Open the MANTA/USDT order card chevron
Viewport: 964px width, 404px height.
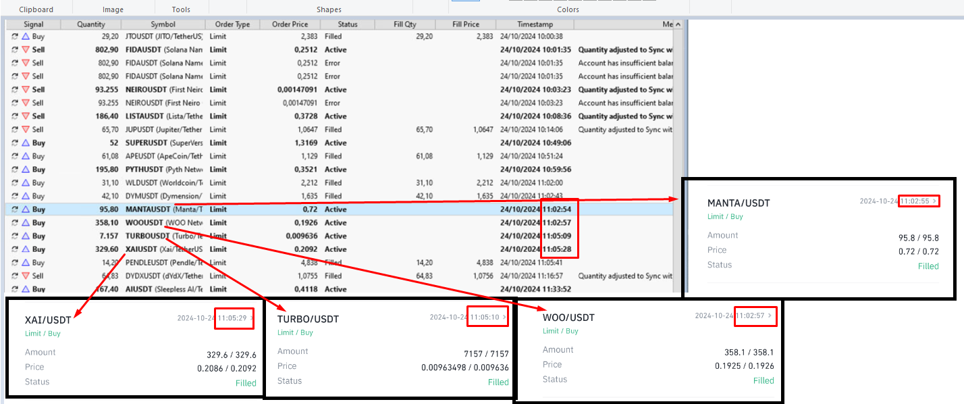[x=935, y=201]
